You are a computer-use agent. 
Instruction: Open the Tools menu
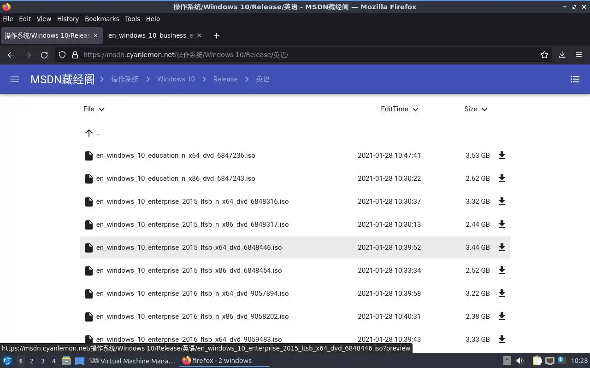pos(132,19)
